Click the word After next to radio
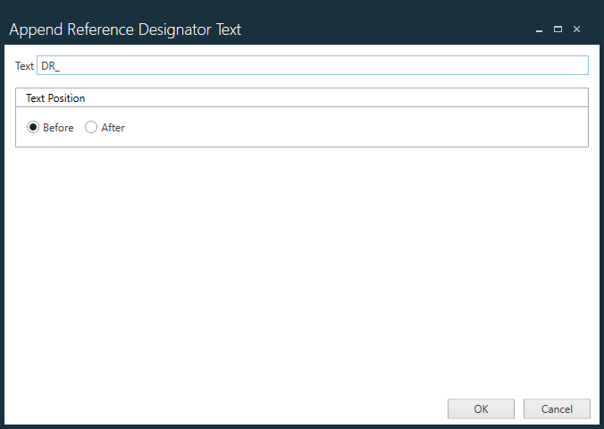Screen dimensions: 604x429 (x=113, y=128)
